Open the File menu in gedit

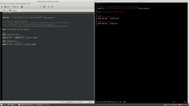1,4
